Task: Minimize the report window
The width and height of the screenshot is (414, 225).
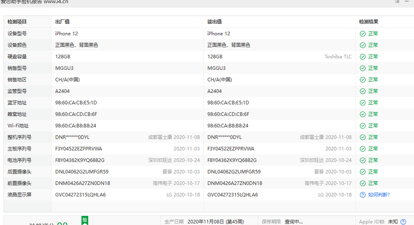Action: pos(407,1)
